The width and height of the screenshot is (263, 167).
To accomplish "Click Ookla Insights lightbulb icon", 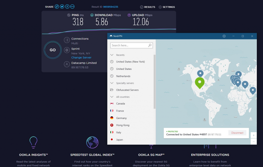I will 33,142.
